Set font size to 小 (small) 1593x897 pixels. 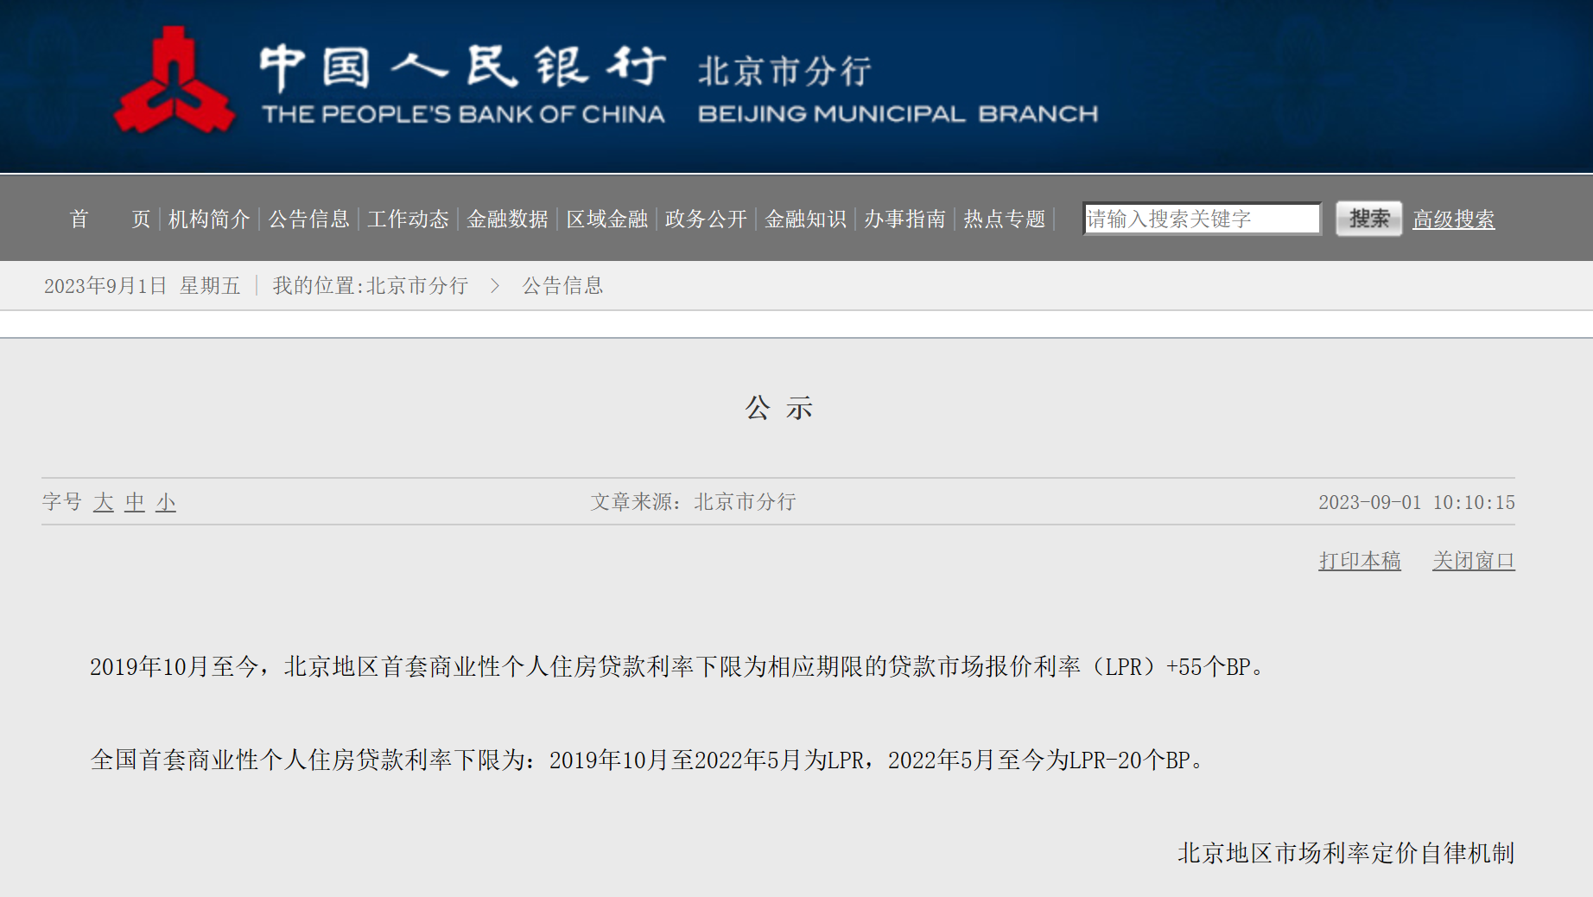click(x=166, y=502)
